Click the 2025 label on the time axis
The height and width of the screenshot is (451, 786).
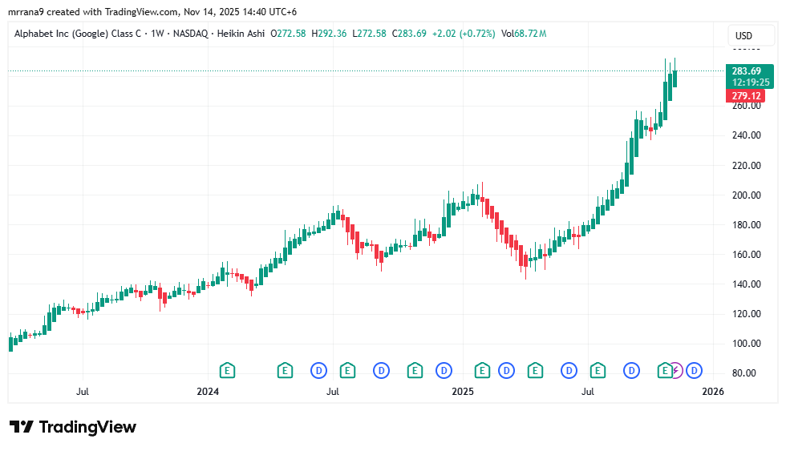coord(464,392)
